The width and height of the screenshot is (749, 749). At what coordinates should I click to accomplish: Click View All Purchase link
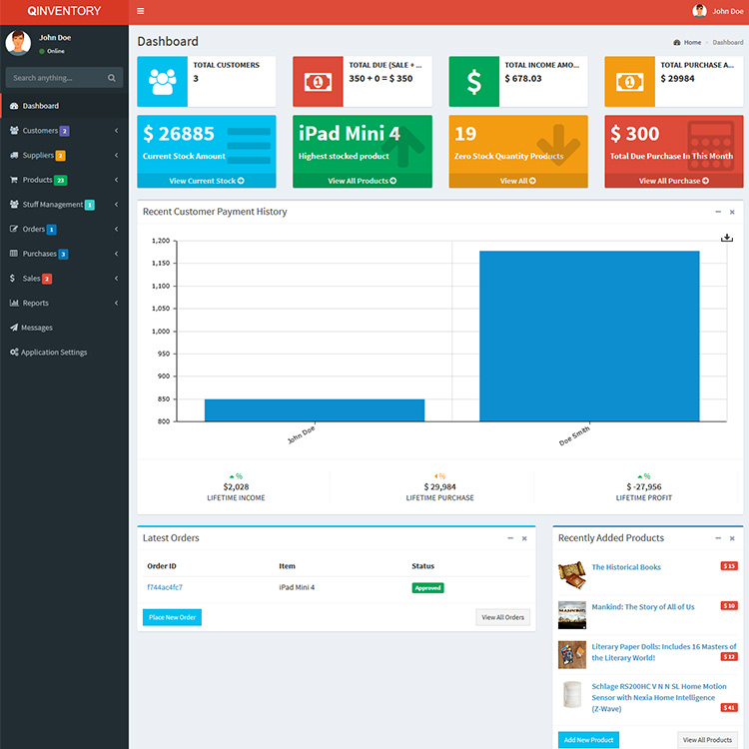[x=673, y=181]
